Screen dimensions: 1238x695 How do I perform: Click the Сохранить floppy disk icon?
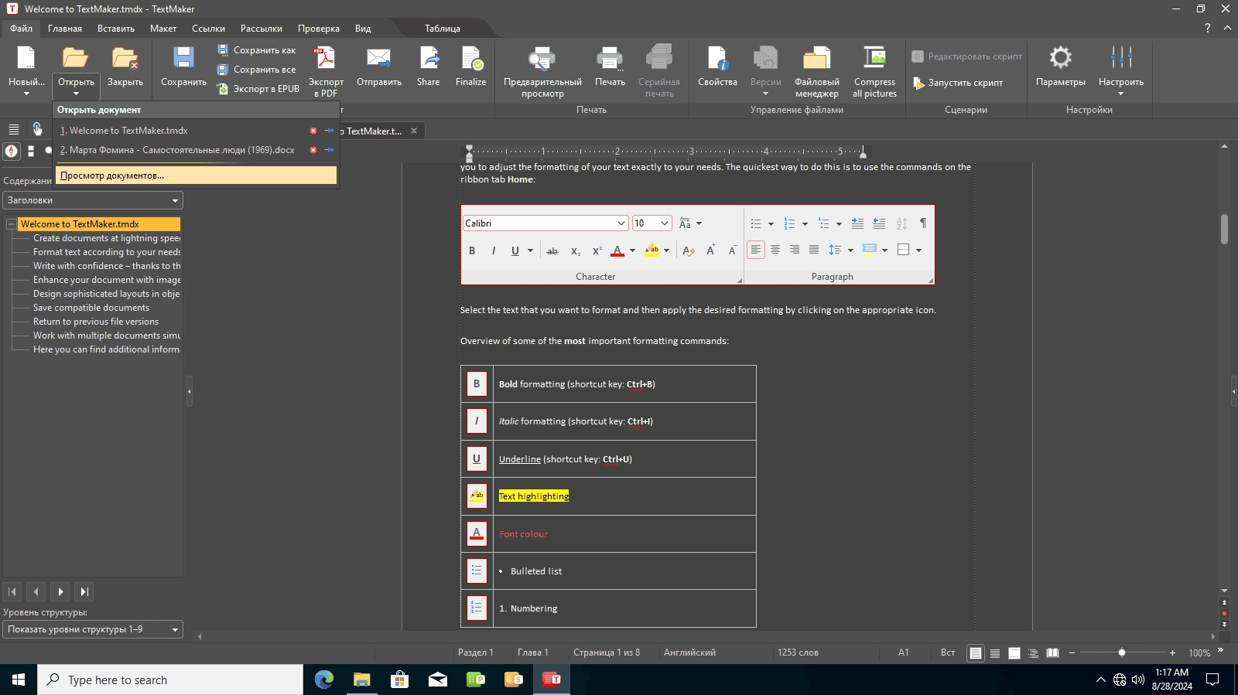pos(183,59)
